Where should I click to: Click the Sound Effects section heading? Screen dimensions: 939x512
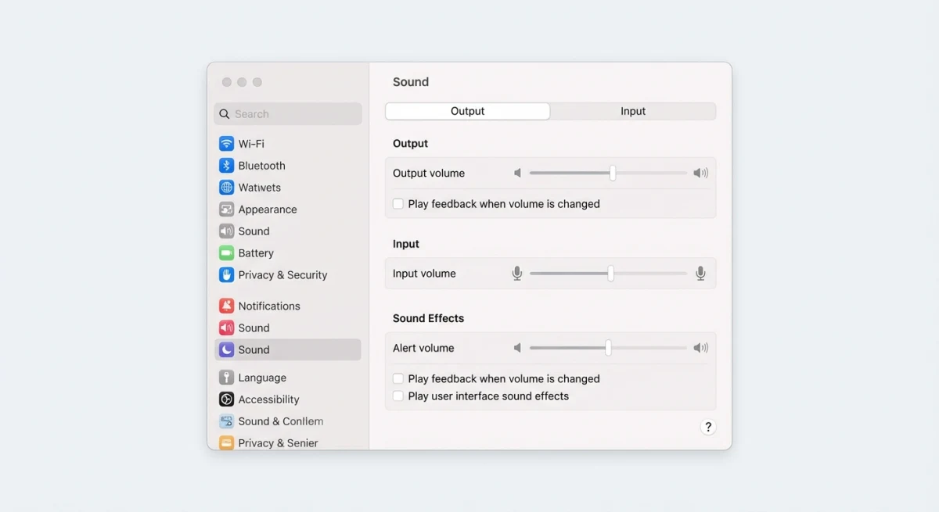(x=428, y=318)
